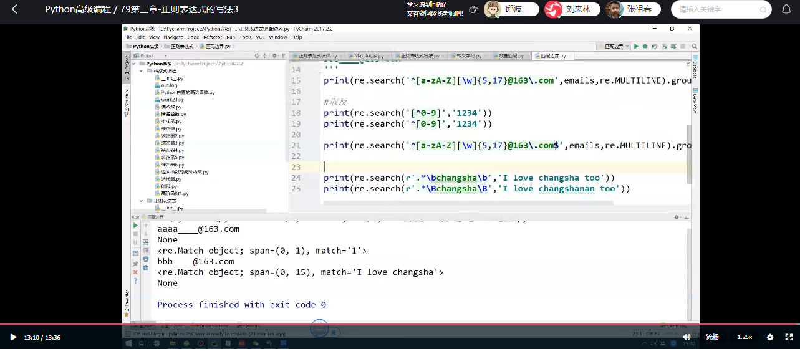Viewport: 800px width, 354px height.
Task: Open the PyCharm Edit menu
Action: tap(140, 37)
